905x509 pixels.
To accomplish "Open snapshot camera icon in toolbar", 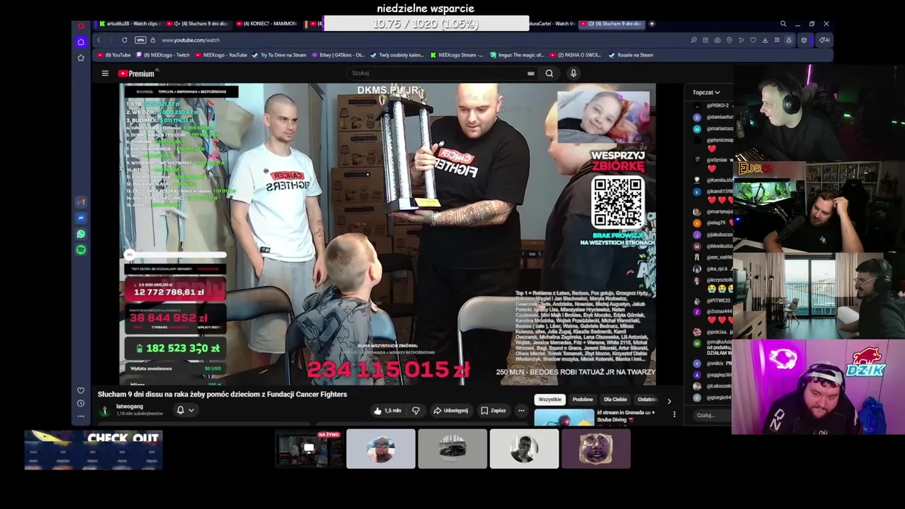I will point(718,40).
